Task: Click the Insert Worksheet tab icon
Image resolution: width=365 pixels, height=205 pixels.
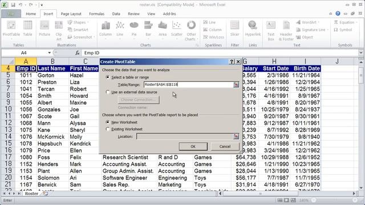Action: 46,194
